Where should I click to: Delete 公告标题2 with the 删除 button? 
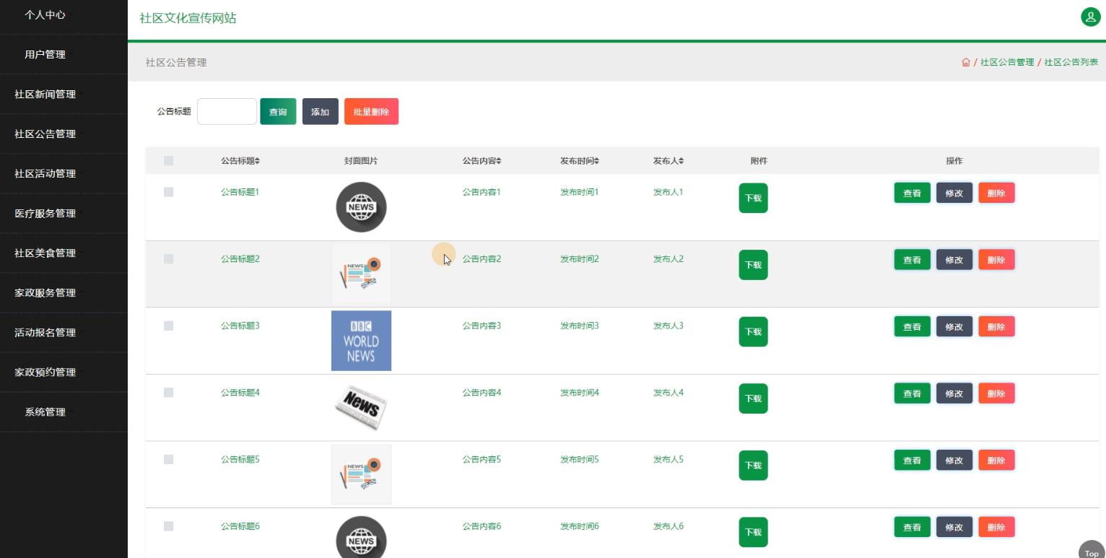click(996, 260)
